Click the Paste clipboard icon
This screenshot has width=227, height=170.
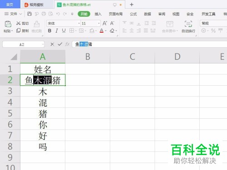(8, 24)
